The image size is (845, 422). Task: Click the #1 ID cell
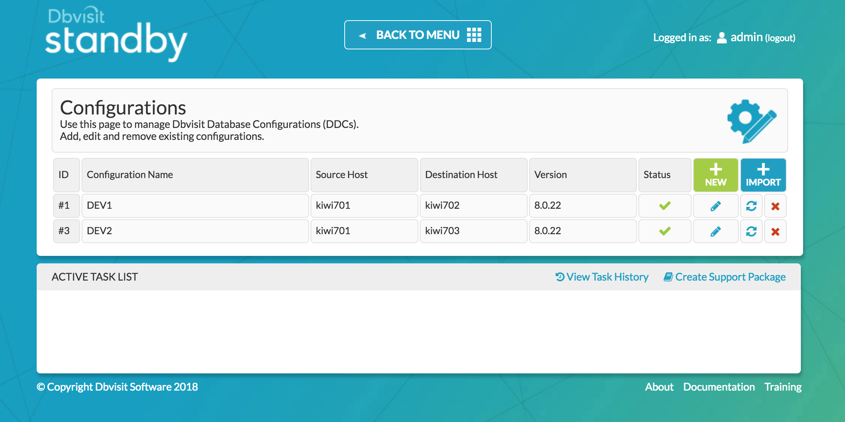tap(67, 205)
